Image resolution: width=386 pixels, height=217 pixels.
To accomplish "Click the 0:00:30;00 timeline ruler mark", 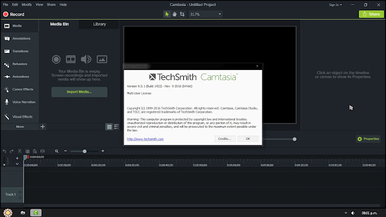I will [132, 165].
